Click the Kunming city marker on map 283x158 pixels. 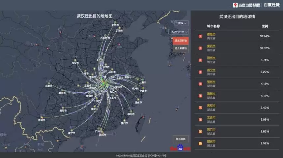[42, 117]
